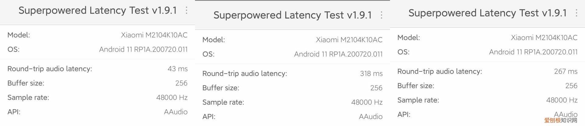Click Xiaomi M2104K10AC in the rightmost screenshot
The width and height of the screenshot is (585, 126).
pyautogui.click(x=544, y=38)
